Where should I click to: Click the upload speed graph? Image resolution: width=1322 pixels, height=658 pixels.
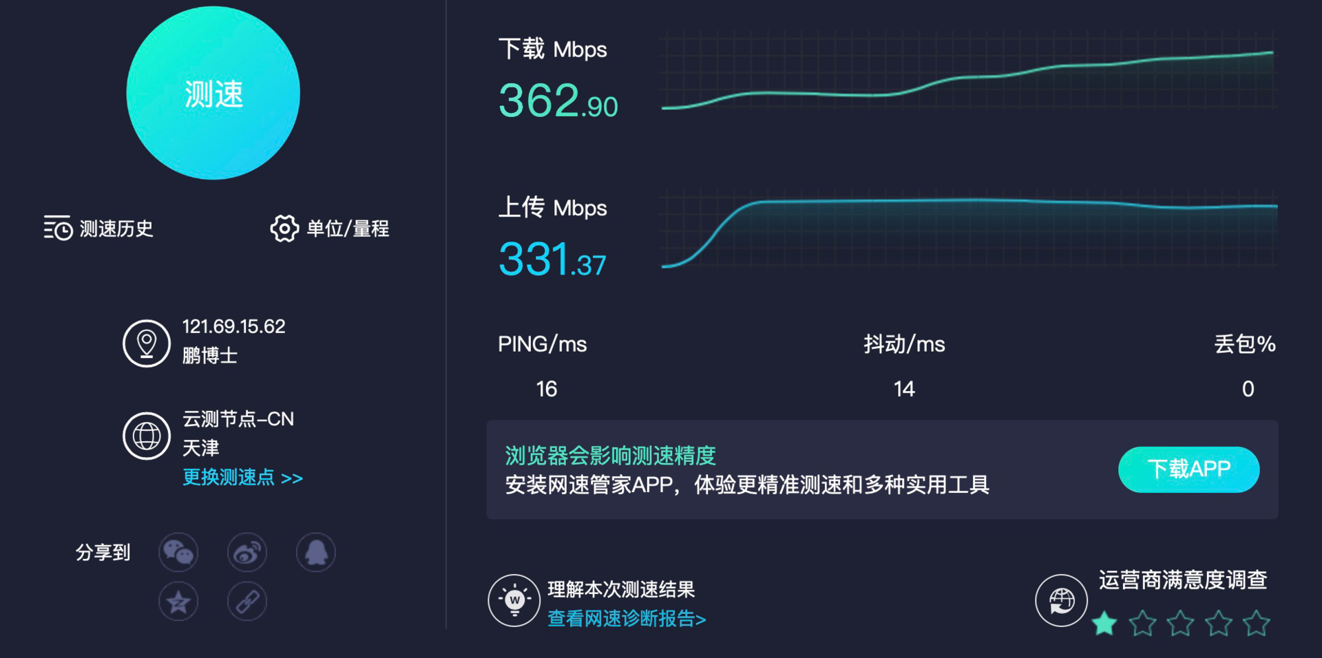pos(969,229)
